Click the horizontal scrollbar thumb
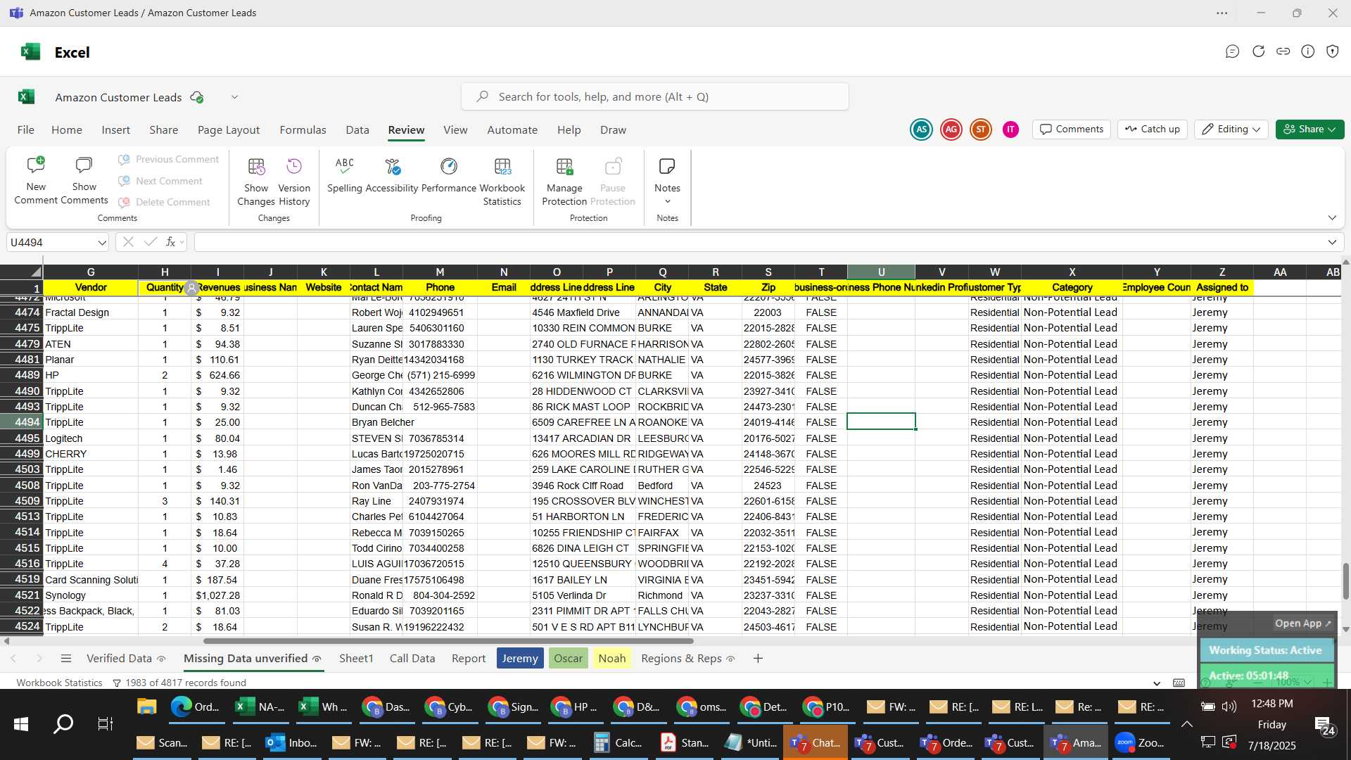1351x760 pixels. [x=448, y=641]
